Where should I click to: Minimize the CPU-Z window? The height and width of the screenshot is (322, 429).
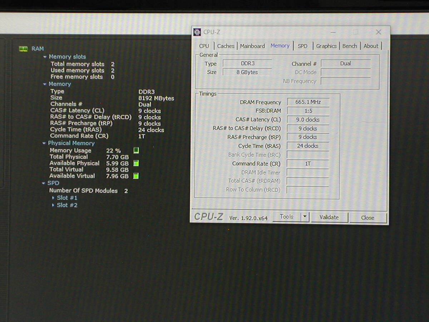point(333,32)
